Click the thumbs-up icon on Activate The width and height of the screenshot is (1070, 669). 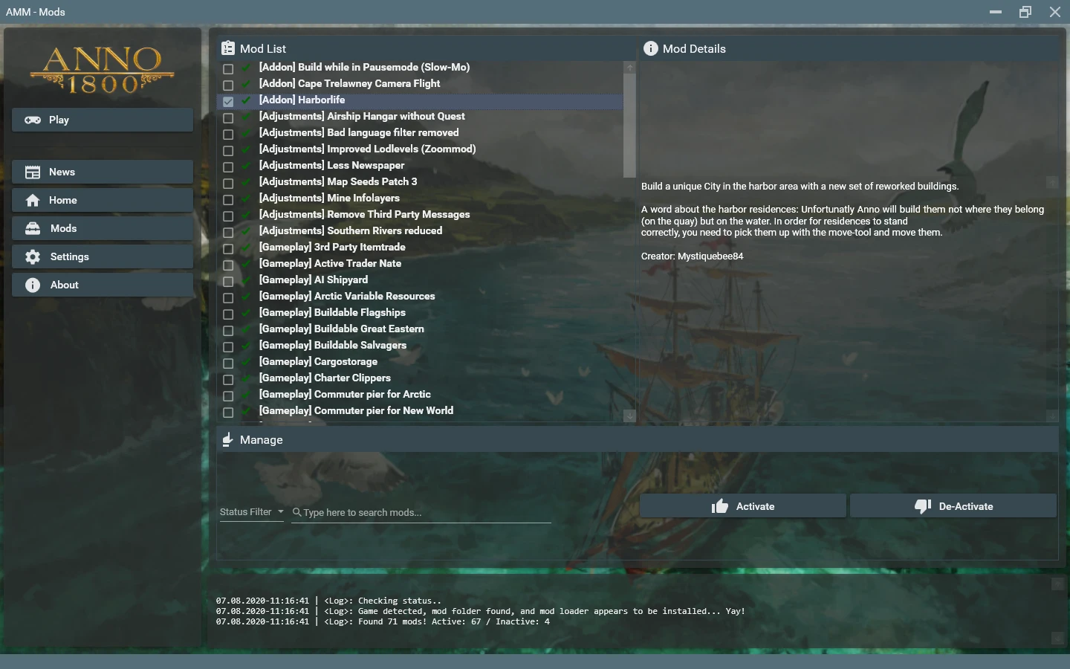click(720, 506)
